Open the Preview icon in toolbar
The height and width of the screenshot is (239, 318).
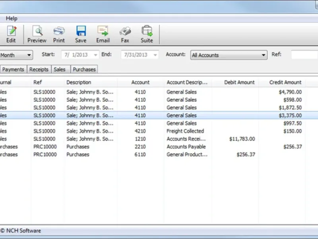[x=37, y=34]
